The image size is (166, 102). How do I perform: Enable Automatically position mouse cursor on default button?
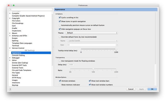[x=60, y=25]
